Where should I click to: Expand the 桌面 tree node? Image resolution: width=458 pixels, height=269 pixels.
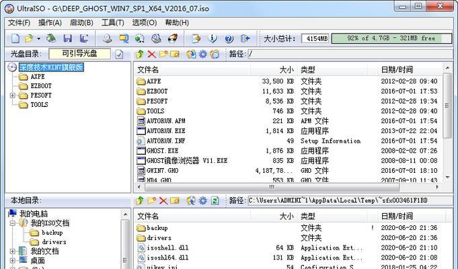(x=12, y=260)
